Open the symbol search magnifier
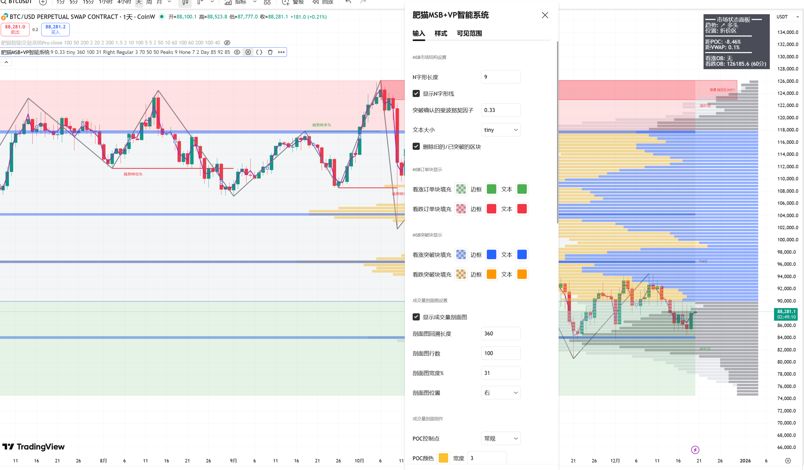Screen dimensions: 804x470 click(x=3, y=2)
